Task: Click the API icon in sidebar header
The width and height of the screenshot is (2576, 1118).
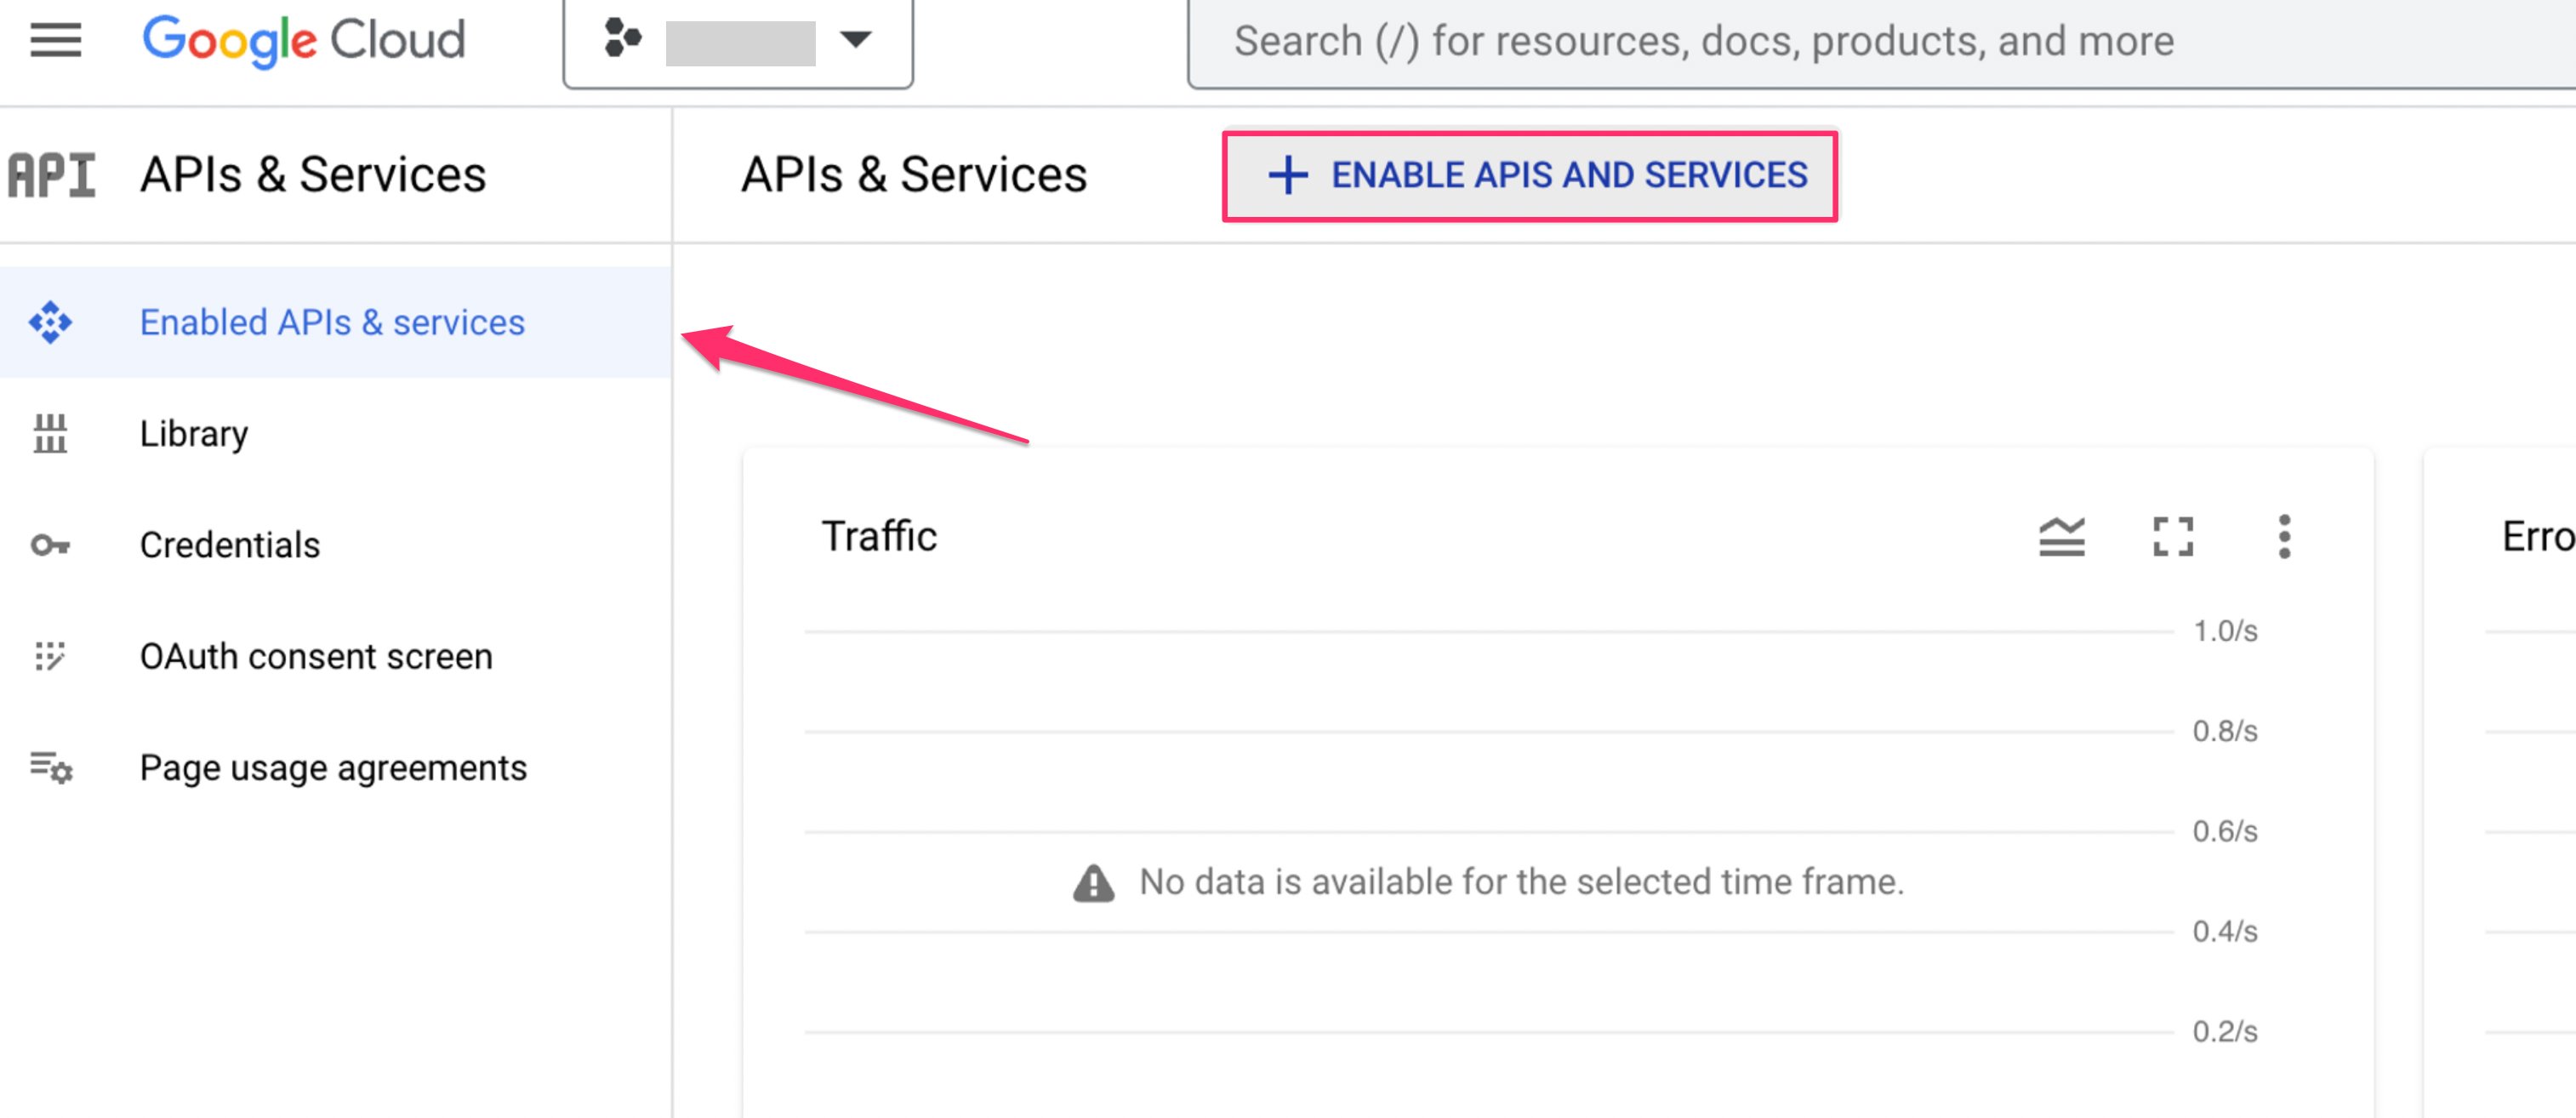Action: tap(52, 175)
